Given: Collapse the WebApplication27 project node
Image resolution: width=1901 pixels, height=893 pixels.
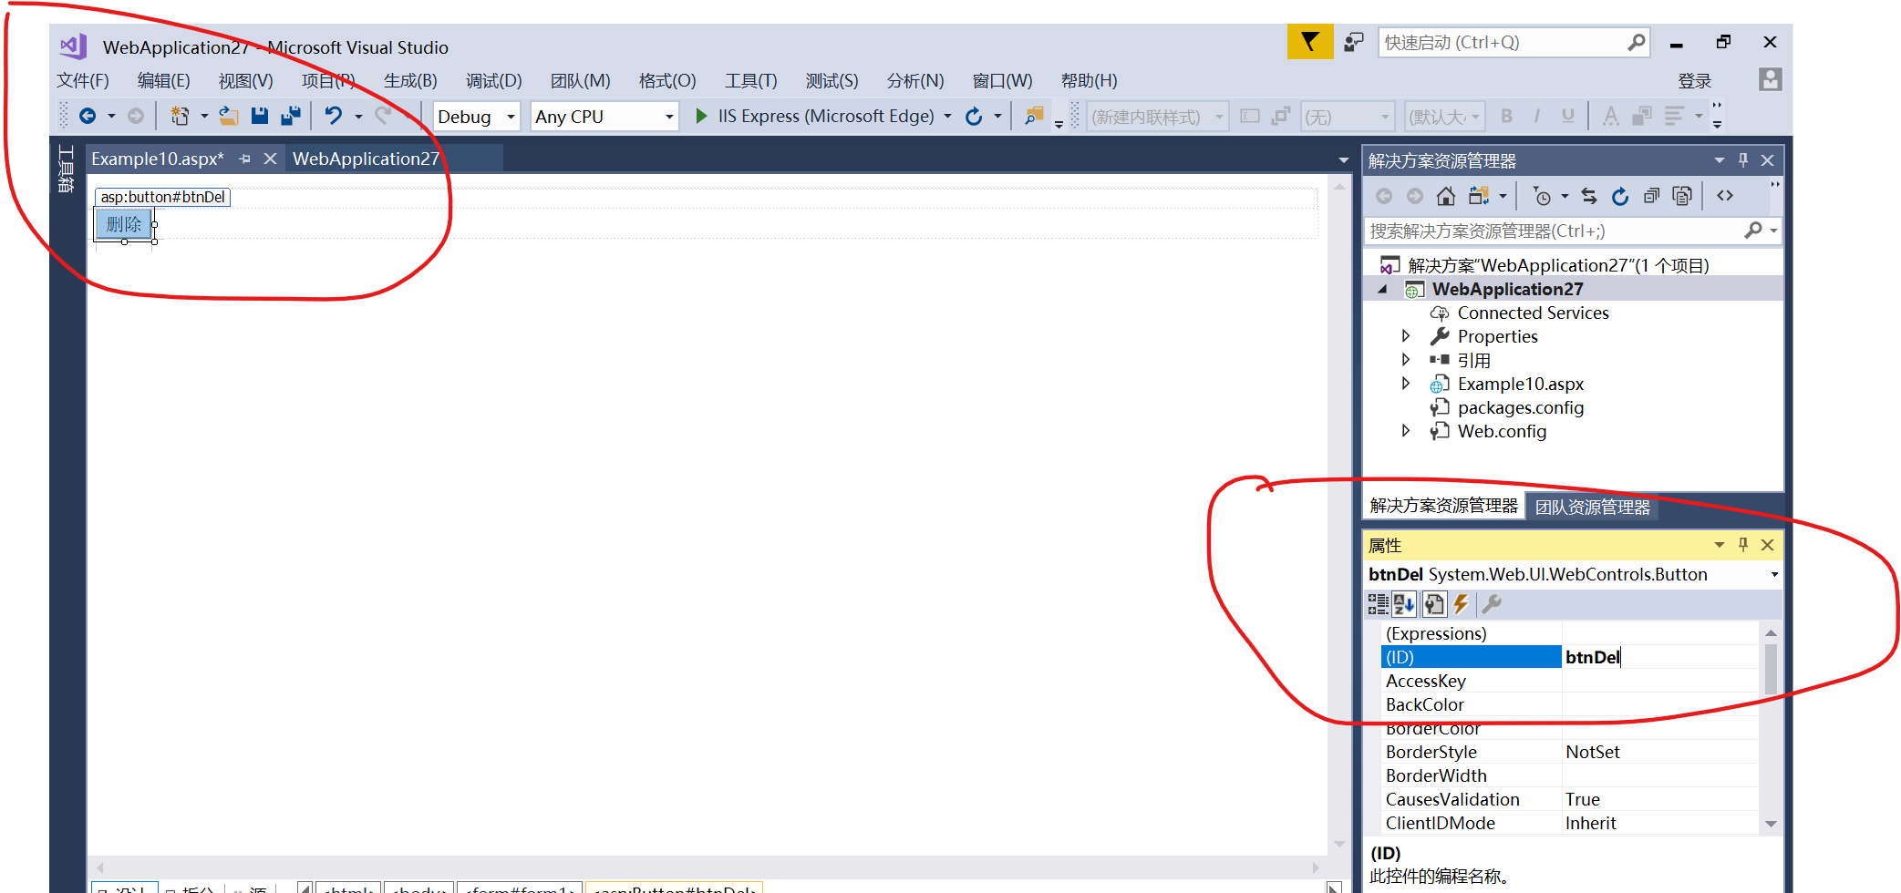Looking at the screenshot, I should (x=1382, y=288).
